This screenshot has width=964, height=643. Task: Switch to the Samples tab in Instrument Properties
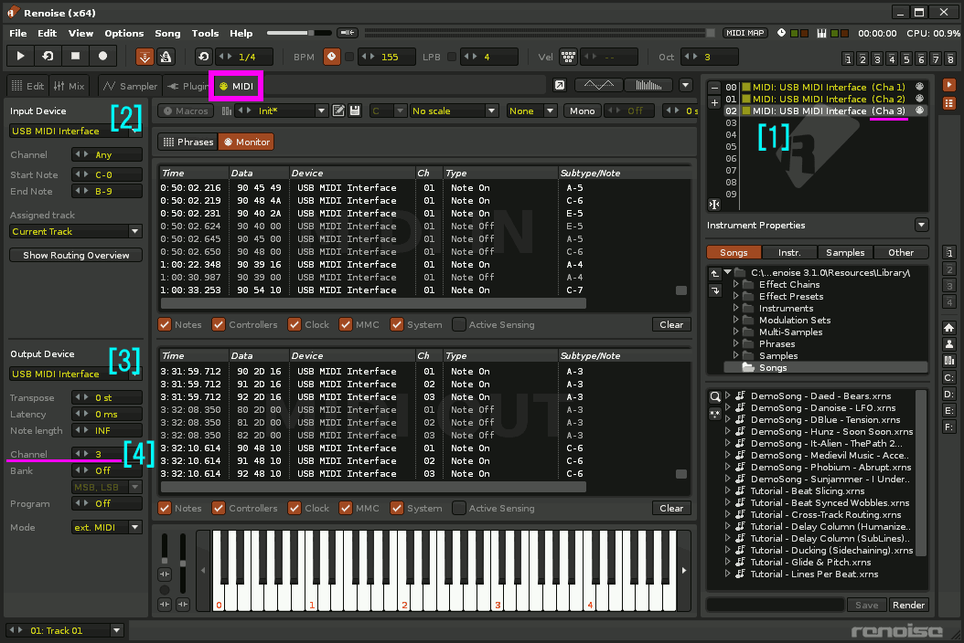coord(843,252)
